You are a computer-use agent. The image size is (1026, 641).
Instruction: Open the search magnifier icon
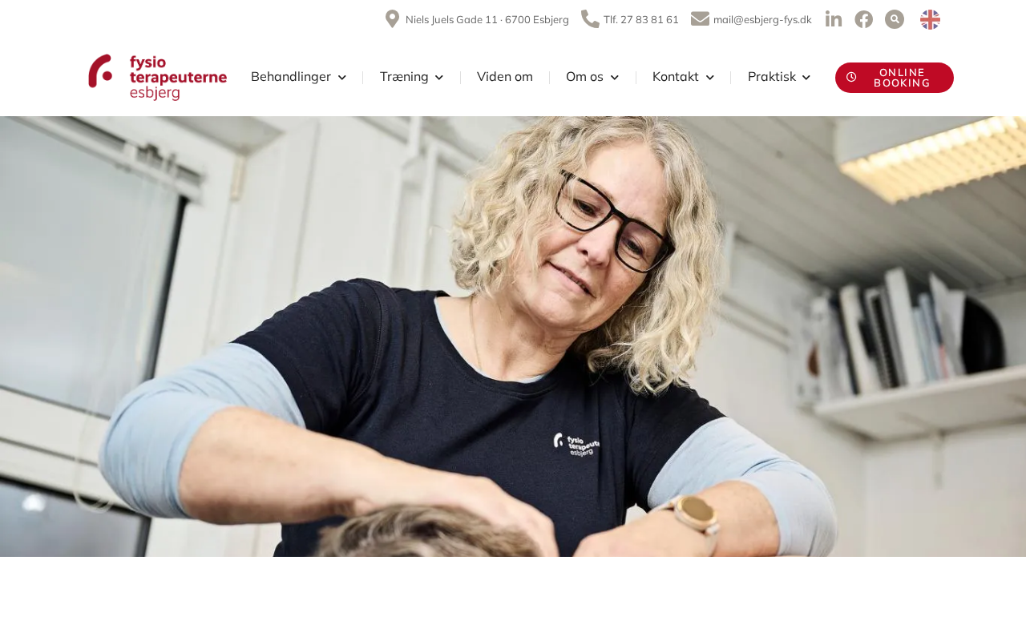(x=895, y=19)
